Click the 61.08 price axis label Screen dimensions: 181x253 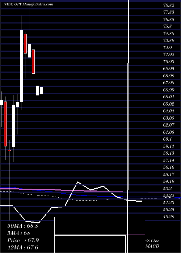[x=169, y=132]
